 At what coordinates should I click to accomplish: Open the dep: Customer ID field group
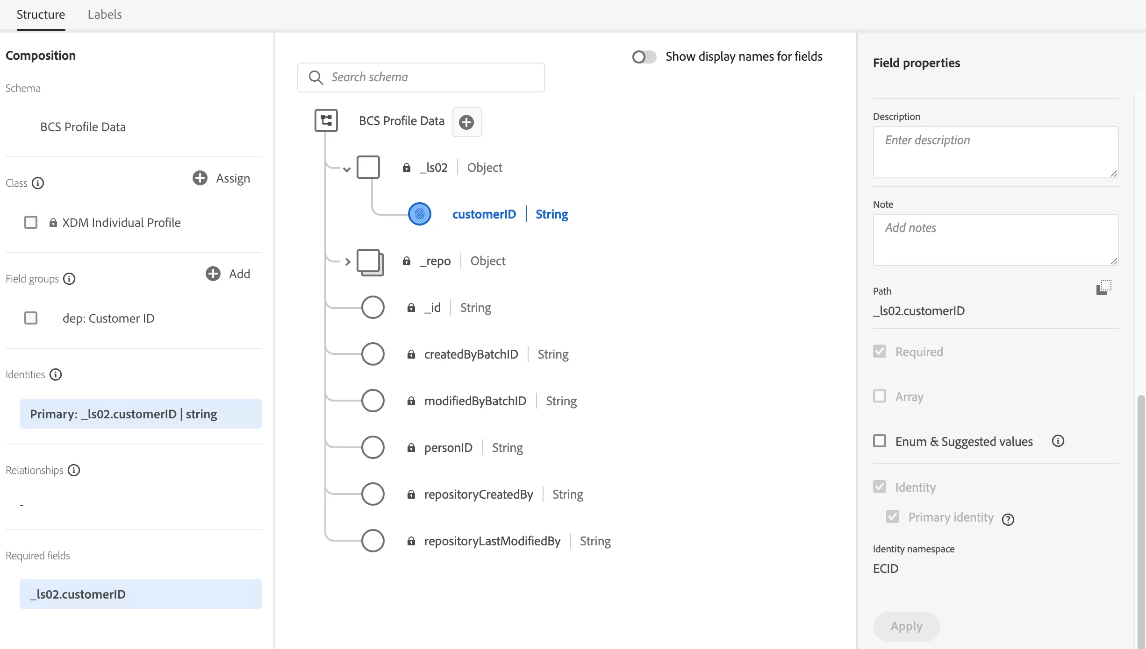(108, 318)
